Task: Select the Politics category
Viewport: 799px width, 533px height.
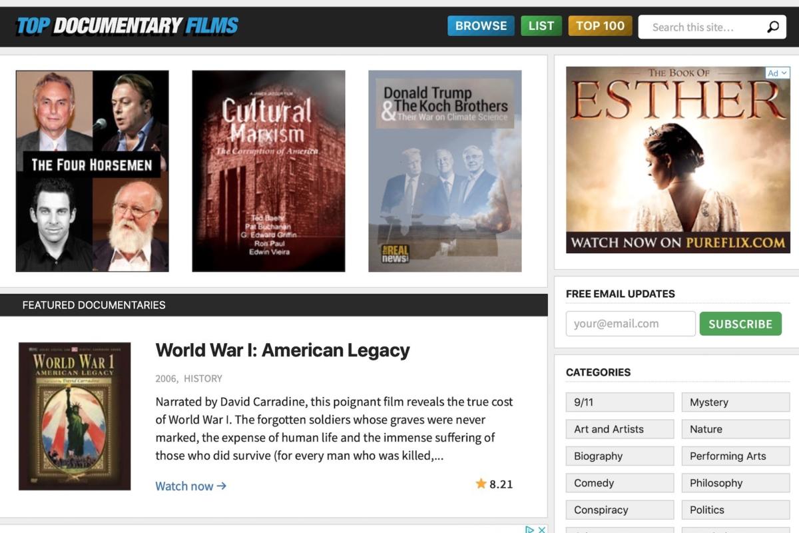Action: (x=736, y=510)
